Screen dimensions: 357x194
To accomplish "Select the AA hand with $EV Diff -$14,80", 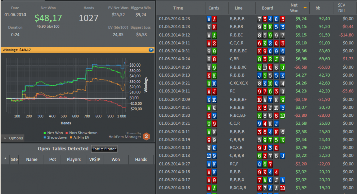I will point(257,35).
